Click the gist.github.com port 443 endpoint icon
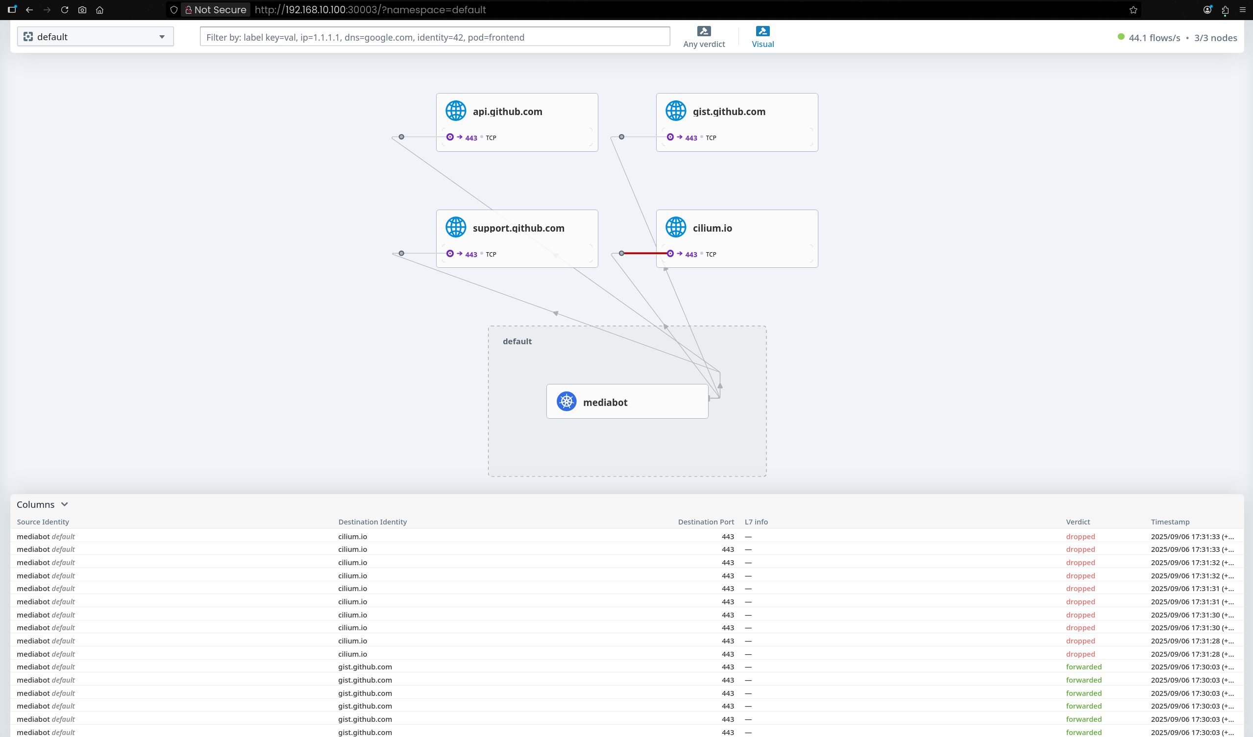This screenshot has width=1253, height=737. pos(670,137)
